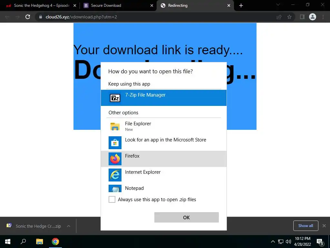The width and height of the screenshot is (330, 248).
Task: Expand download item options chevron
Action: point(69,226)
